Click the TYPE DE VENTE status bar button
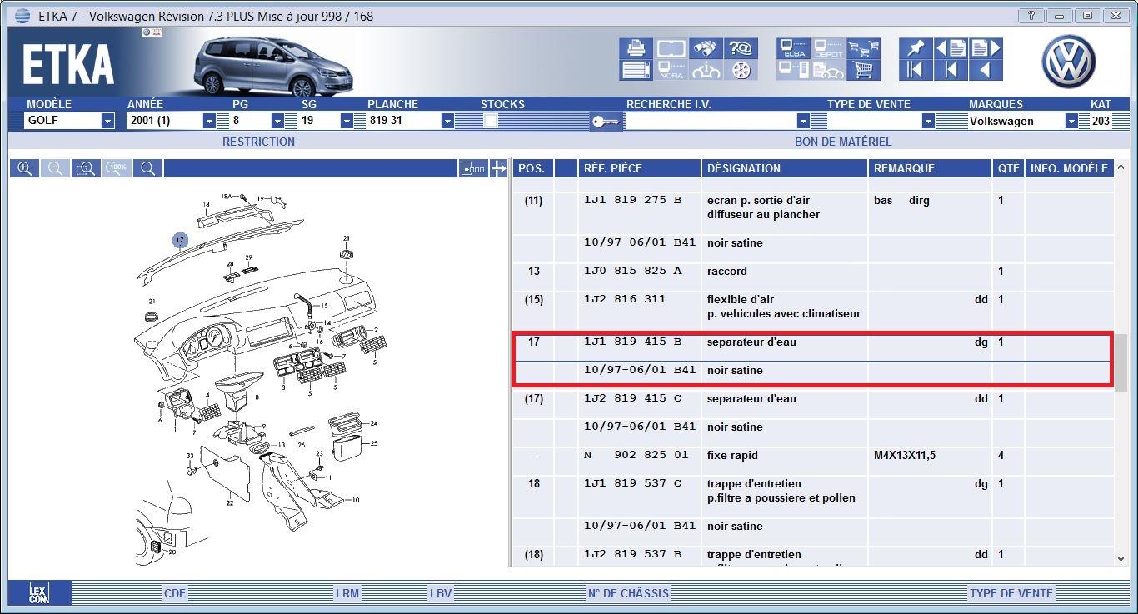Viewport: 1138px width, 614px height. pyautogui.click(x=1011, y=593)
